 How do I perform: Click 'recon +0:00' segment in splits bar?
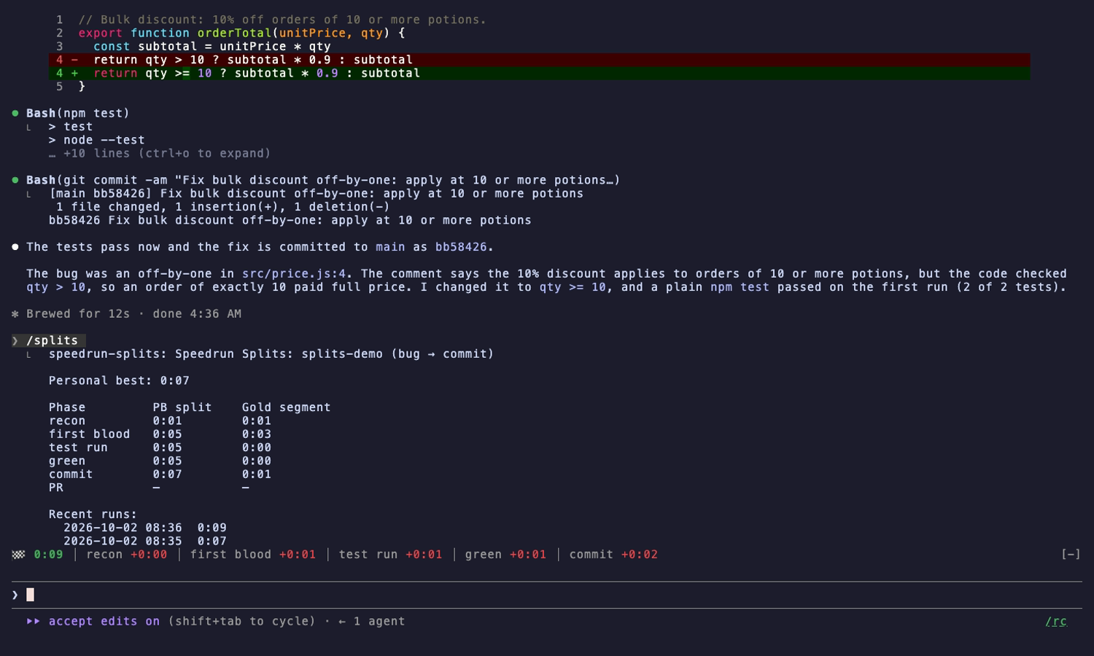[127, 555]
